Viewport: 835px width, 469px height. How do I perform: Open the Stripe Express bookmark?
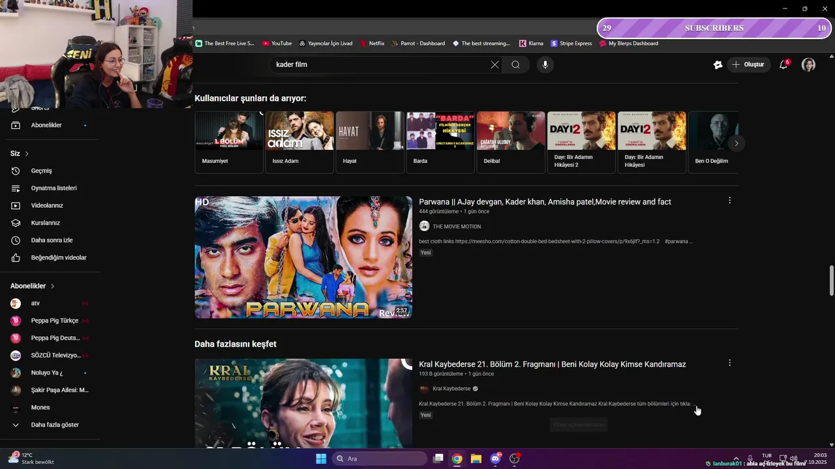(571, 44)
